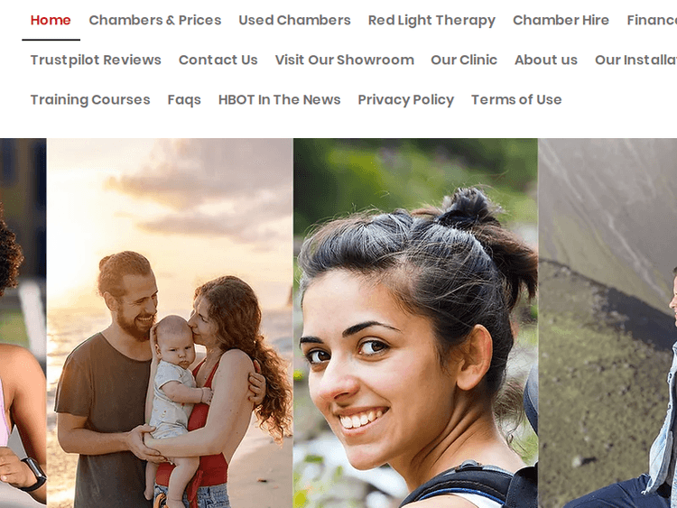Browse Training Courses
The width and height of the screenshot is (677, 508).
click(x=90, y=99)
